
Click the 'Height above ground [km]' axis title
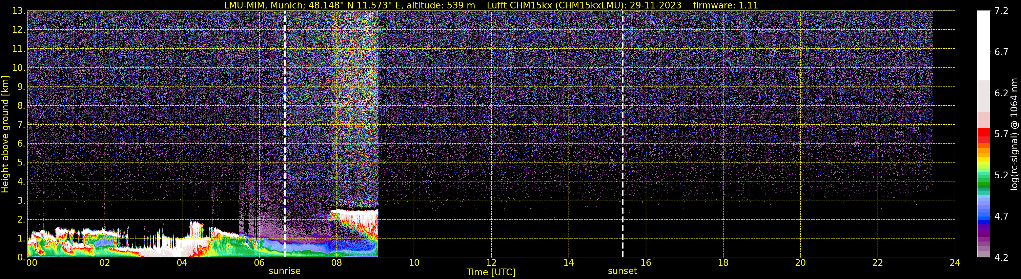(5, 134)
